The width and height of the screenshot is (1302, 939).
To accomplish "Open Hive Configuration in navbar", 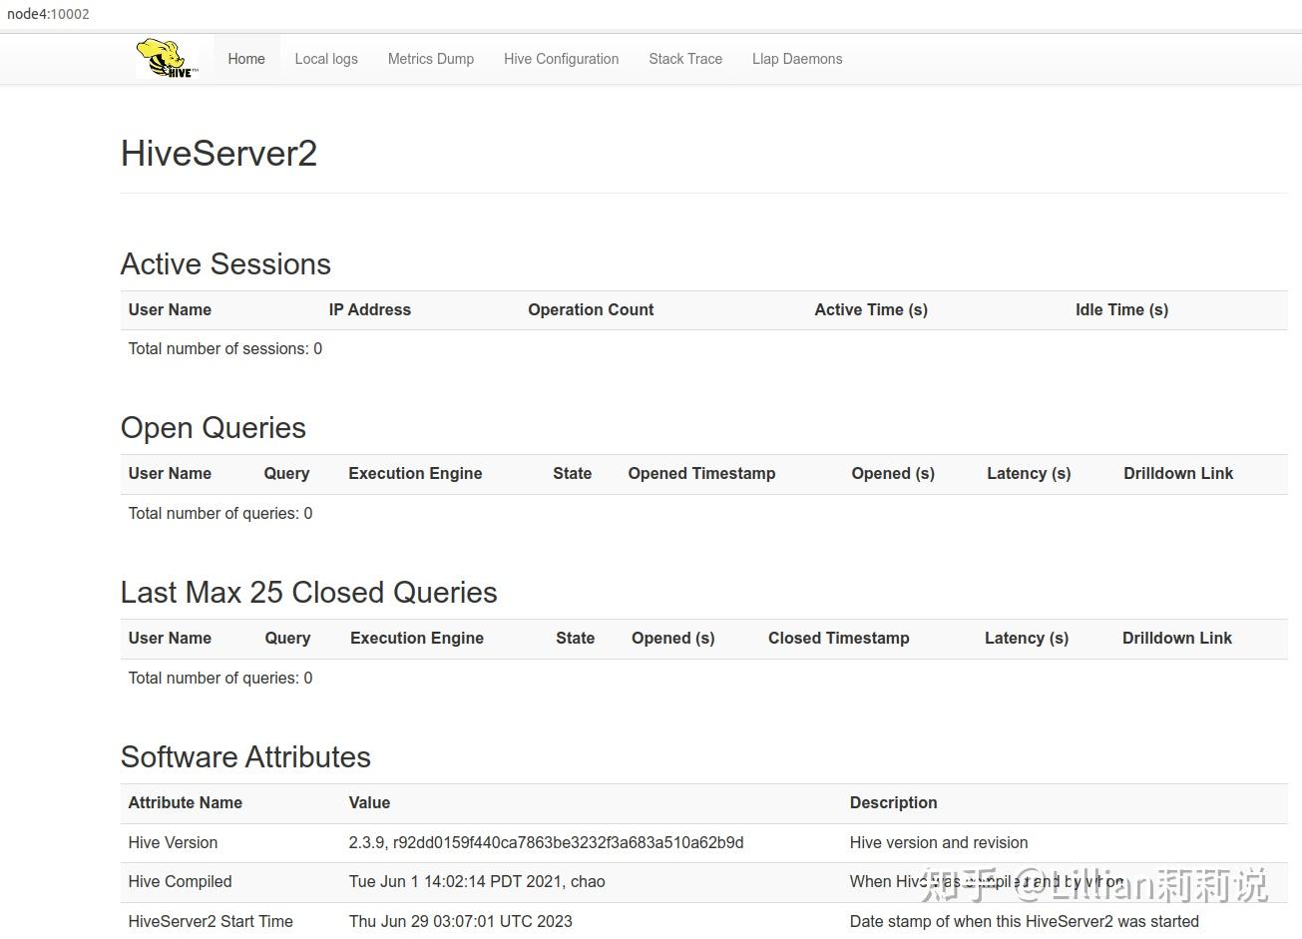I will coord(561,59).
